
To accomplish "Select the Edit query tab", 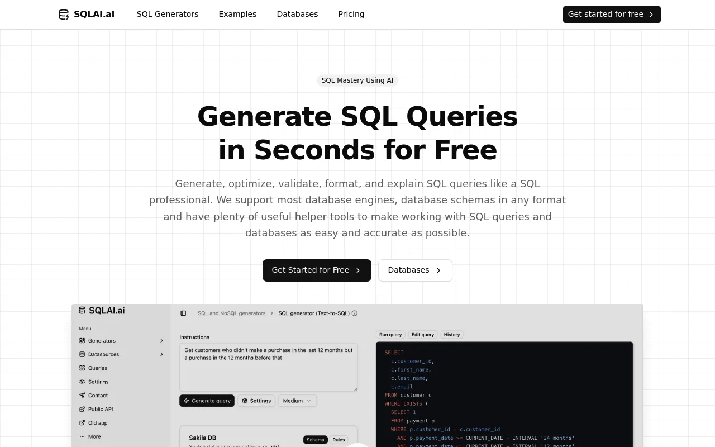I will [423, 335].
